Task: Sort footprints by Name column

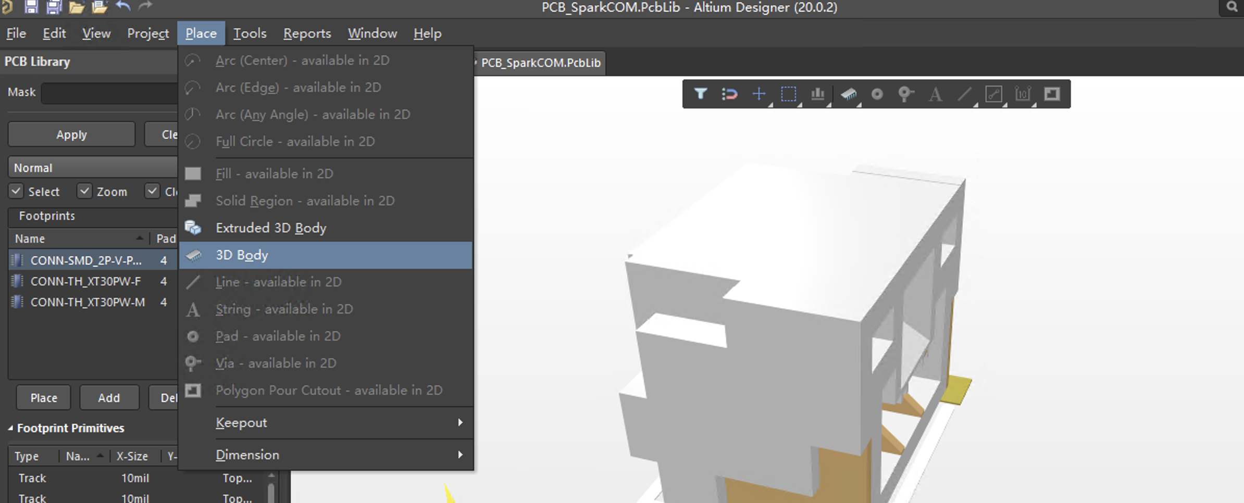Action: point(78,238)
